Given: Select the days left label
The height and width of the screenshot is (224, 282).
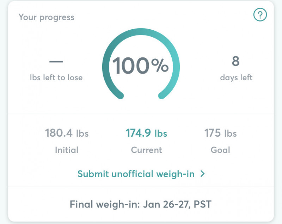Looking at the screenshot, I should click(236, 77).
